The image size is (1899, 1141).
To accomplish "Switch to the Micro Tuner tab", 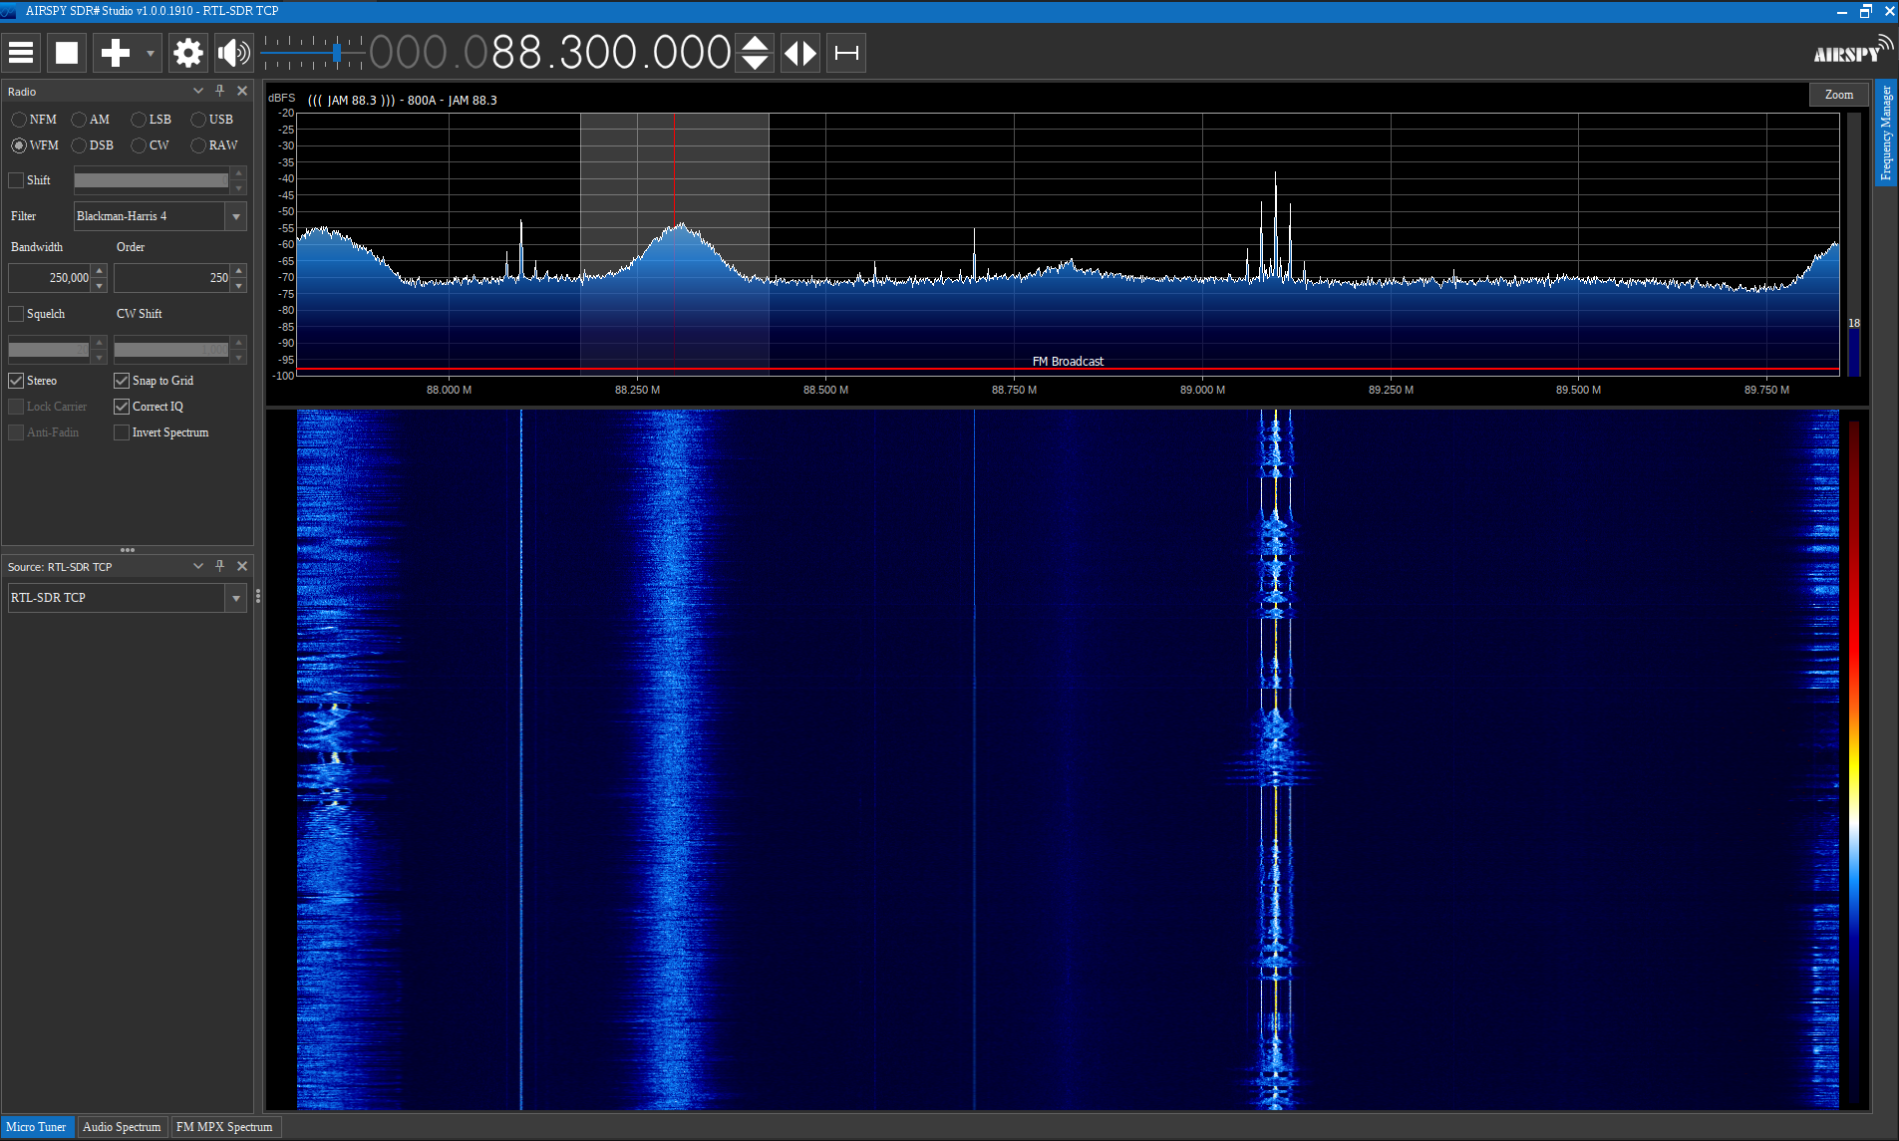I will [x=37, y=1127].
